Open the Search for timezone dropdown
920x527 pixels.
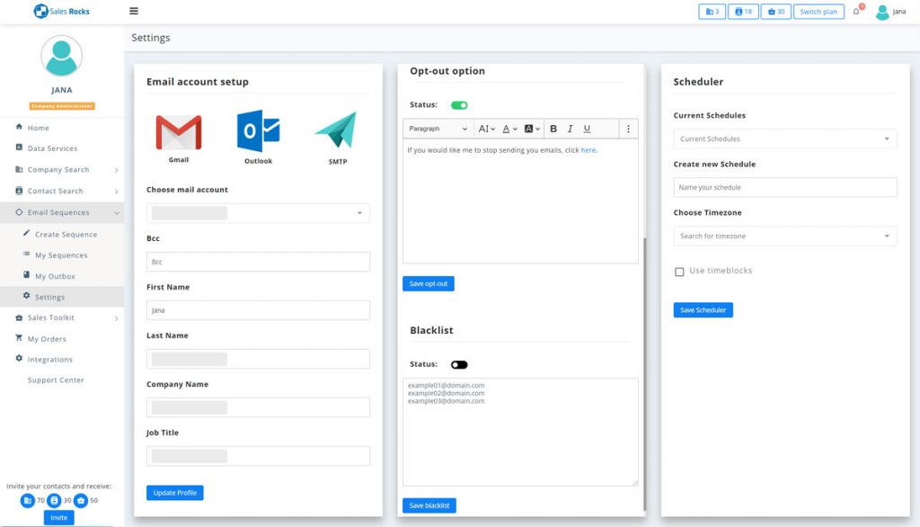[x=784, y=237]
